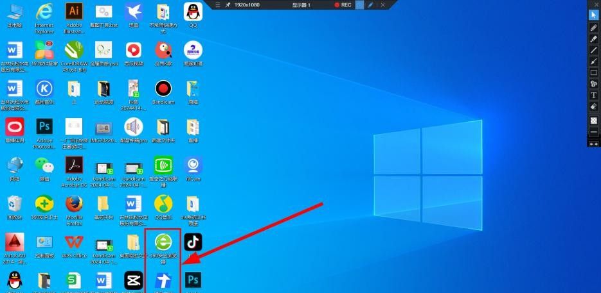Select the green WPS spreadsheet S file

[x=75, y=281]
